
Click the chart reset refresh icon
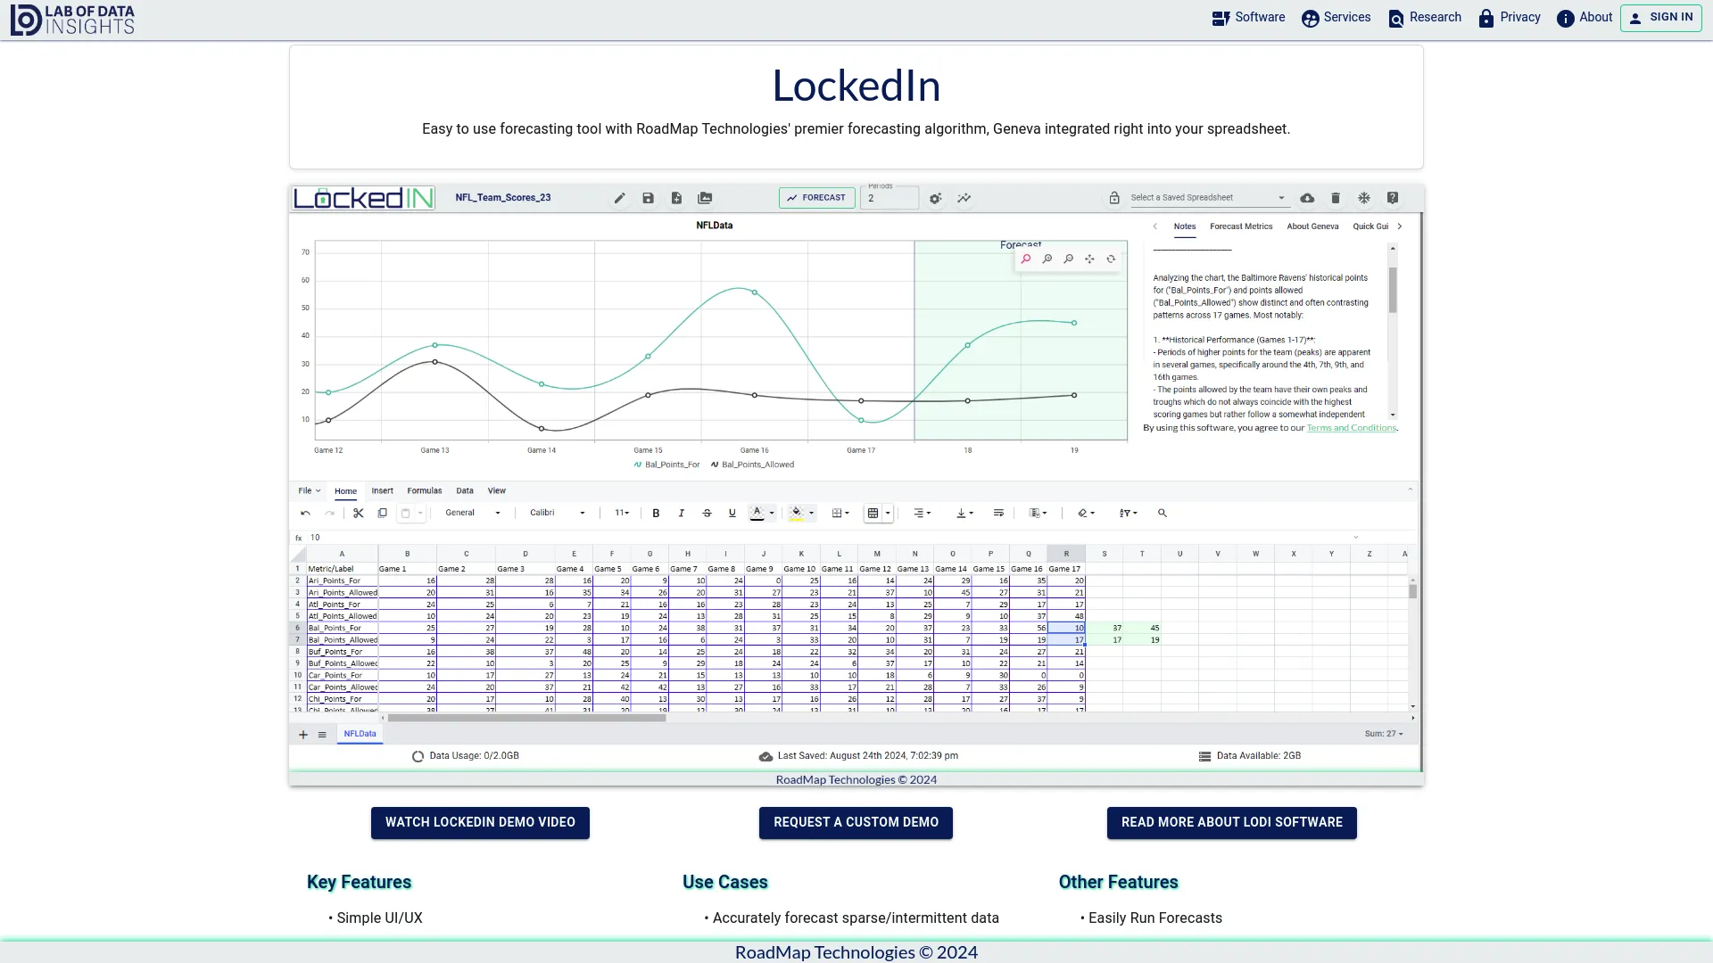(x=1111, y=259)
